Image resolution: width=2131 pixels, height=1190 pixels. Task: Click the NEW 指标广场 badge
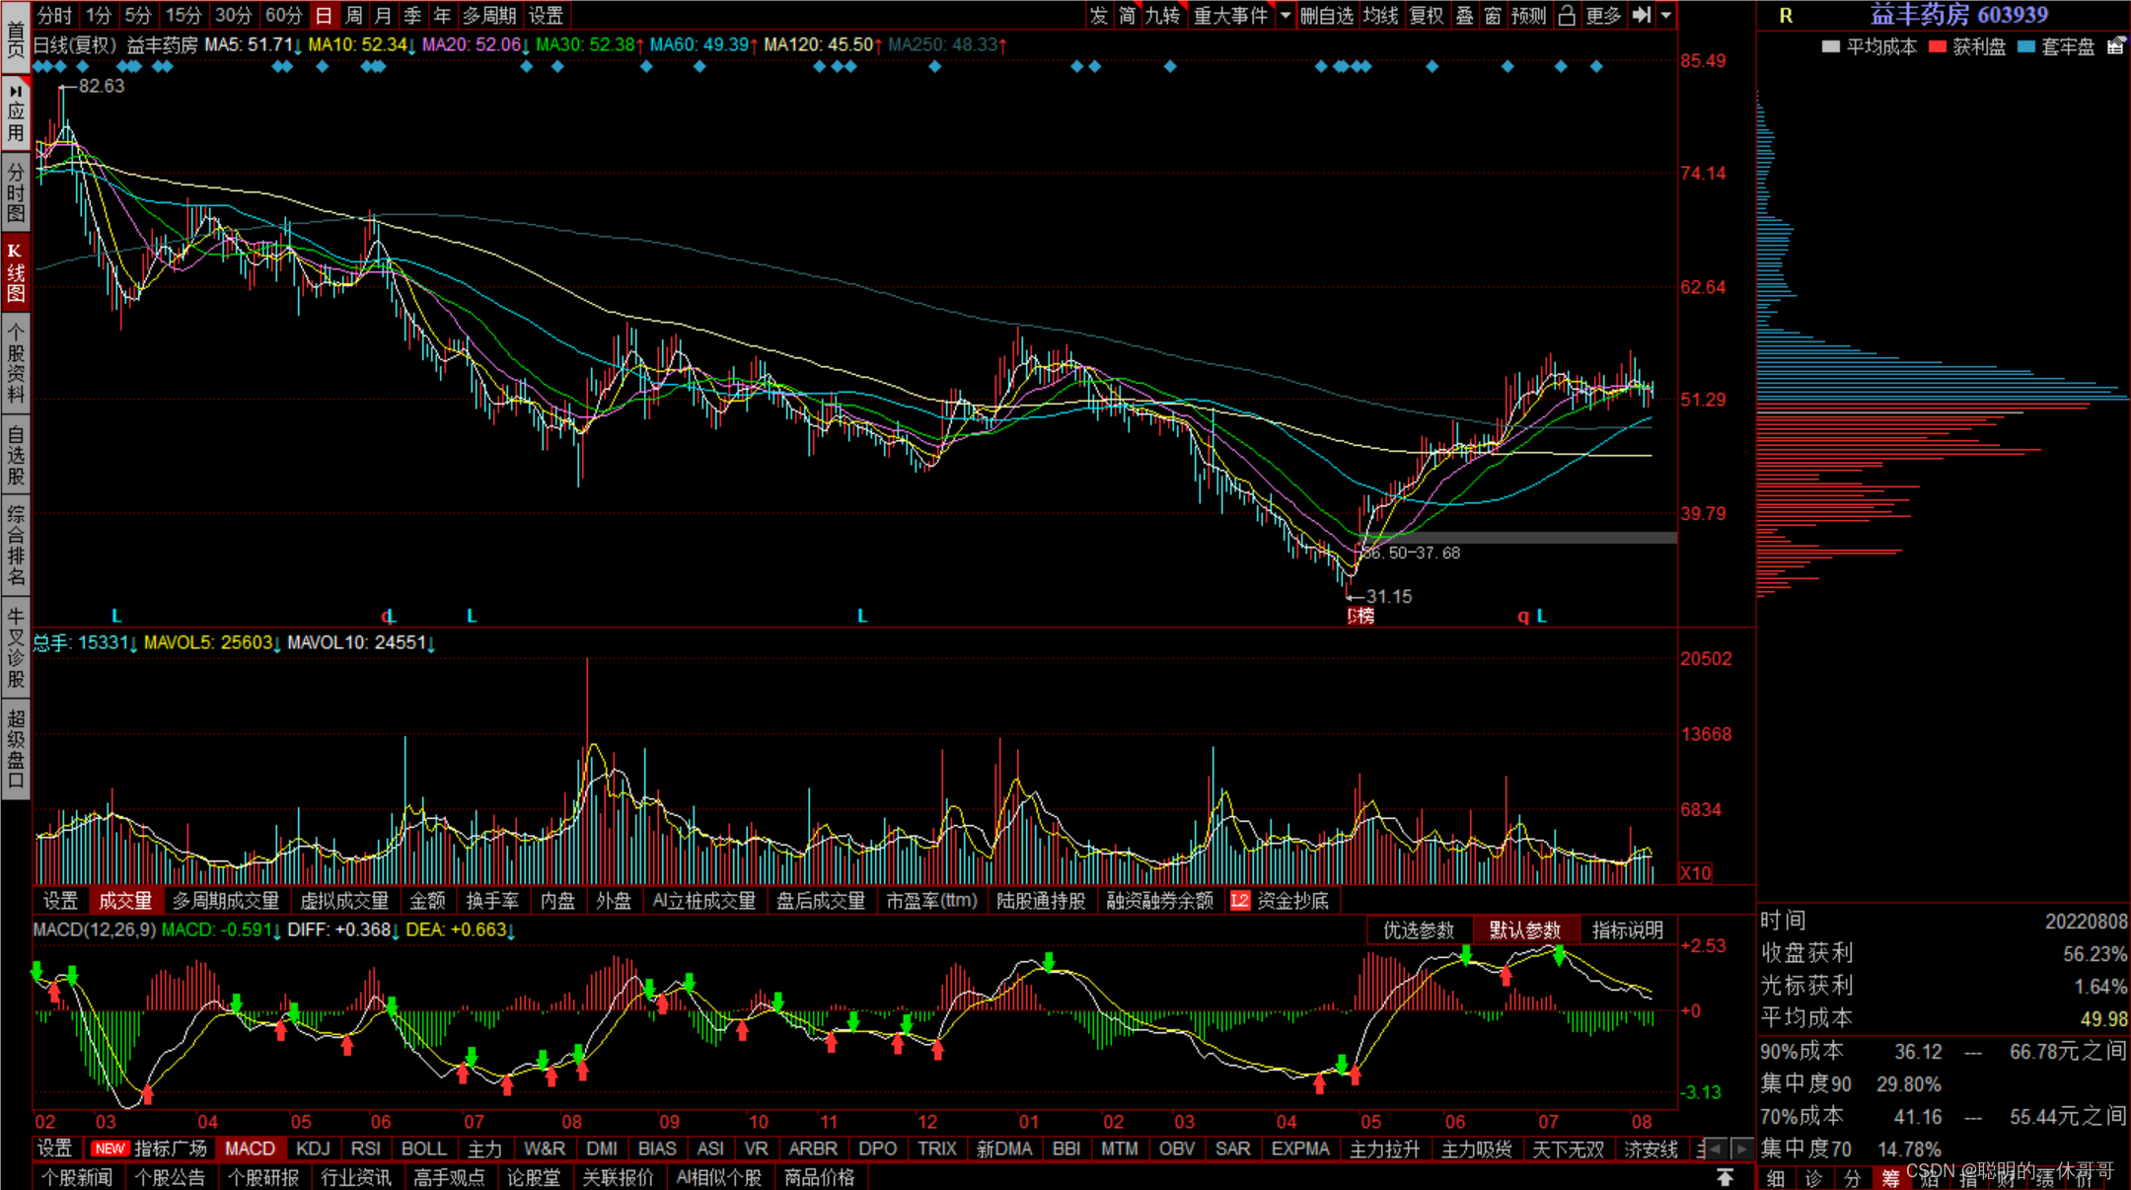click(110, 1149)
